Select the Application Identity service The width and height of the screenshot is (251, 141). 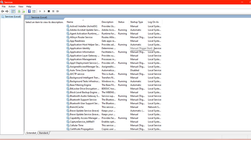[x=114, y=48]
